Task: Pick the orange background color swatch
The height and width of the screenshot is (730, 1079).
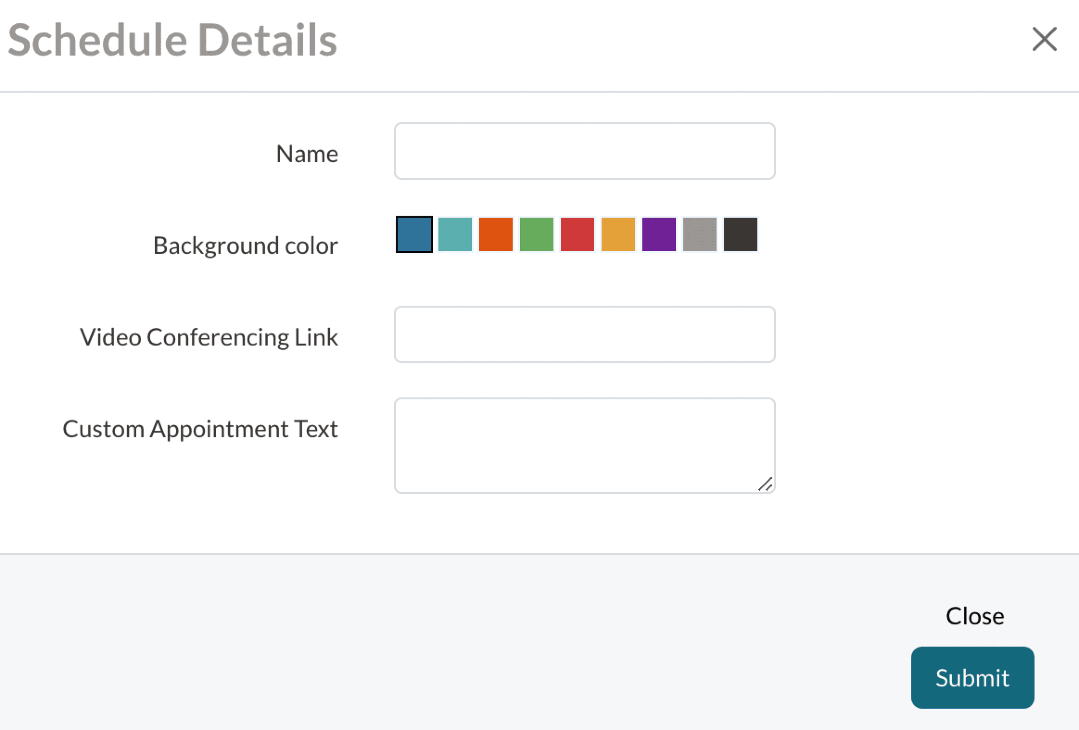Action: 496,234
